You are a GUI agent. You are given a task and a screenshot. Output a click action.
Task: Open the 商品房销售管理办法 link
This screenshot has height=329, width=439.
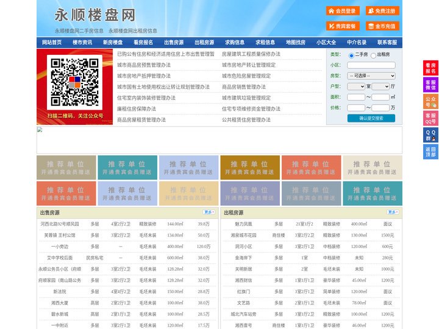coord(244,87)
